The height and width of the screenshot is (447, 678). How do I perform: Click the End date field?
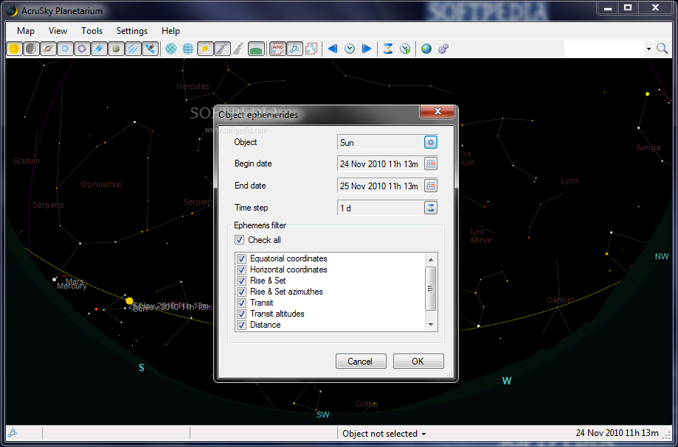coord(381,186)
